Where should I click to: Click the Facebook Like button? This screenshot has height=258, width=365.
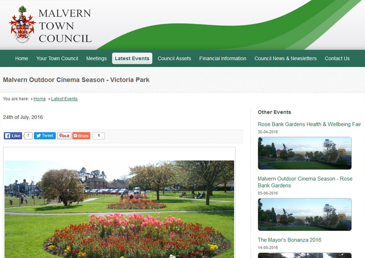tap(13, 136)
